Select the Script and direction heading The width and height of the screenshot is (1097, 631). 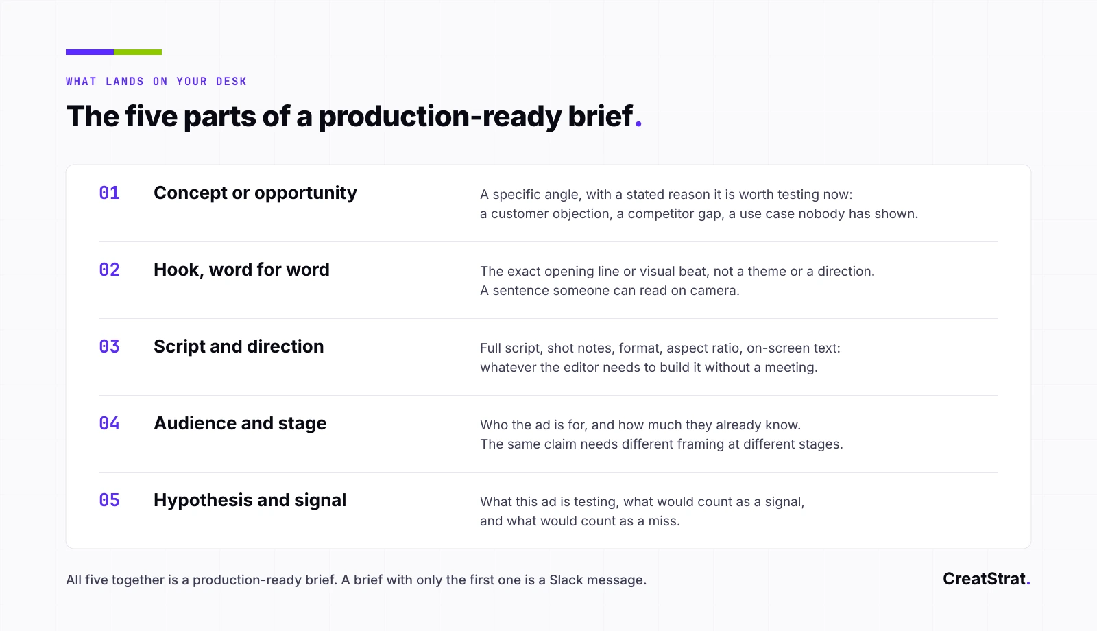pyautogui.click(x=239, y=346)
